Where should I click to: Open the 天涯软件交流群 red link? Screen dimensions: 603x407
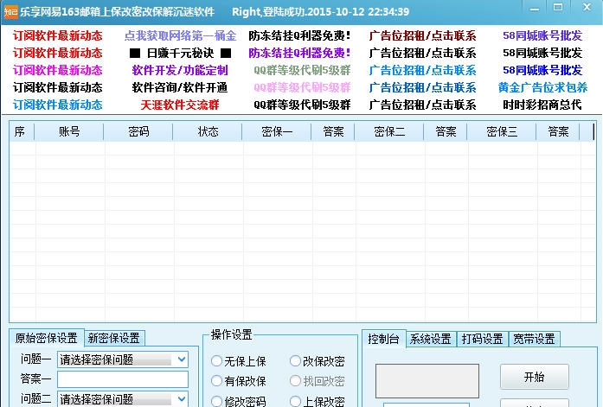180,105
